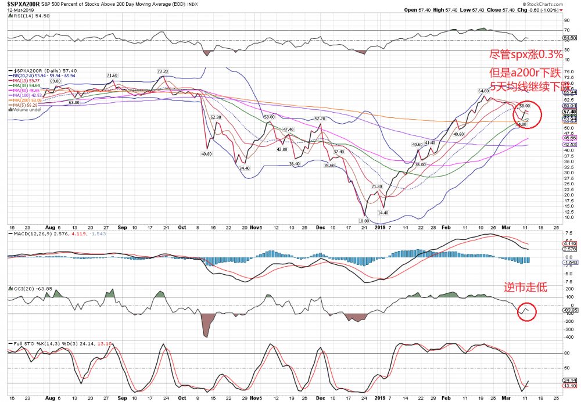Click the 10.80 bottom price label

pyautogui.click(x=364, y=221)
